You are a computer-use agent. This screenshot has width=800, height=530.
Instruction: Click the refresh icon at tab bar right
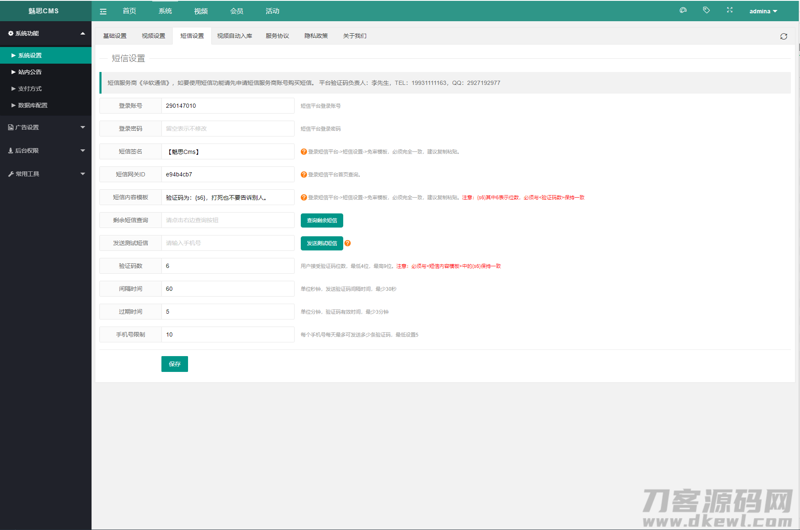coord(783,37)
